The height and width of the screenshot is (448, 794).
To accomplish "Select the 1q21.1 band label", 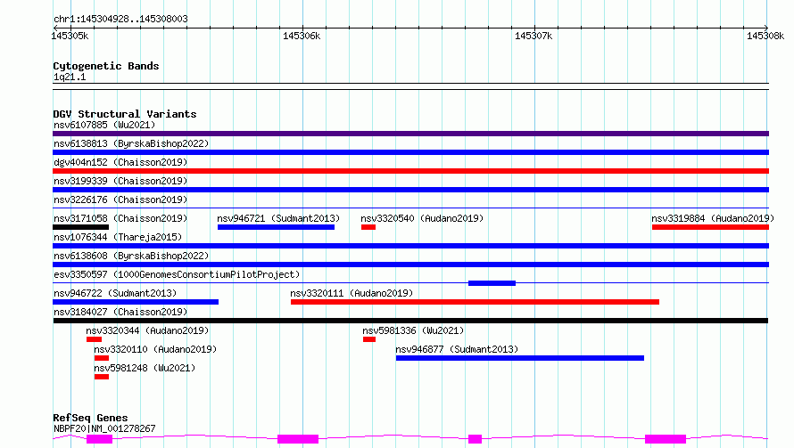I will pyautogui.click(x=70, y=77).
